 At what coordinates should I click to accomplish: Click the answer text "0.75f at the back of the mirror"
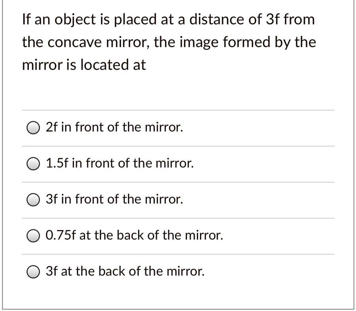(135, 235)
